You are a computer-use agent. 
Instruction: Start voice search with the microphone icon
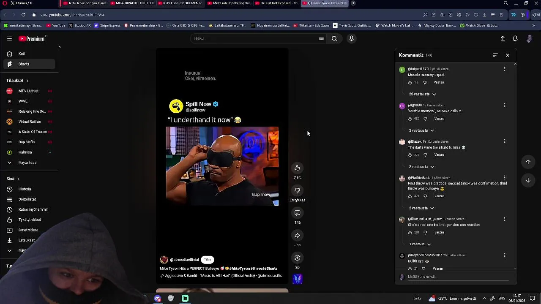[351, 38]
